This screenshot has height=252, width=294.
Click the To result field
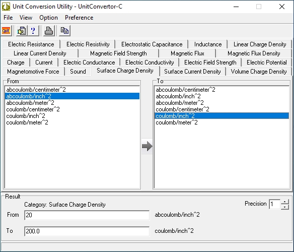point(87,231)
